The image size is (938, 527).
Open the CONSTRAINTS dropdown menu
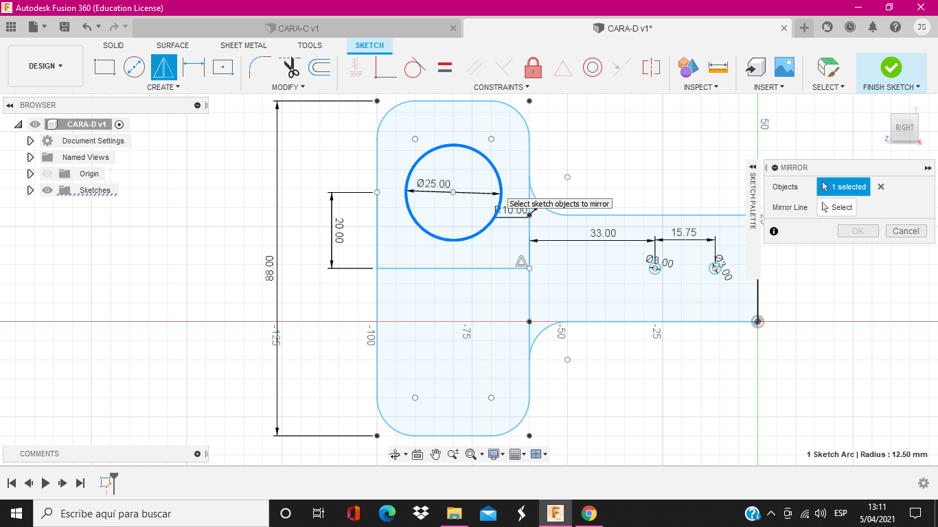502,87
